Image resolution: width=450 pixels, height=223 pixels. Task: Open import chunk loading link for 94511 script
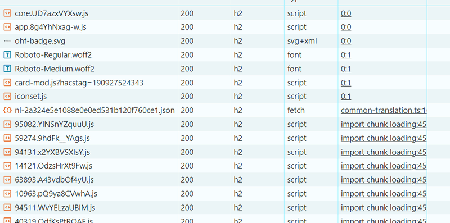(384, 207)
